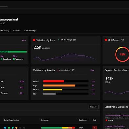Image resolution: width=129 pixels, height=129 pixels.
Task: Click the 148K Files value
Action: pos(109,78)
